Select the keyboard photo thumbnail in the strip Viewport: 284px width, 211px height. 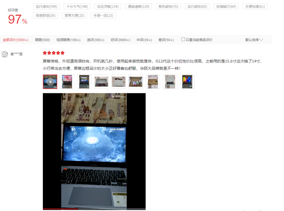(170, 82)
